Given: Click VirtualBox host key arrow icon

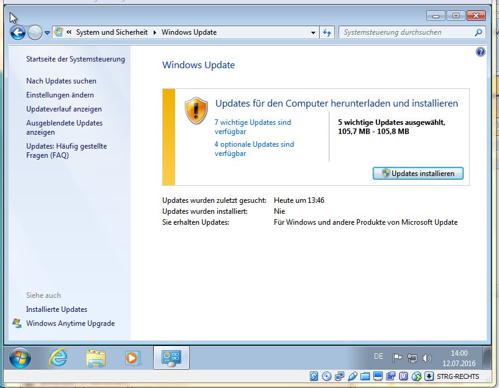Looking at the screenshot, I should (429, 376).
